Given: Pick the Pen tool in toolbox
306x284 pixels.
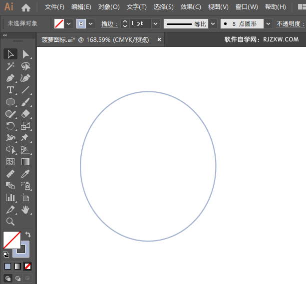Looking at the screenshot, I should tap(10, 78).
